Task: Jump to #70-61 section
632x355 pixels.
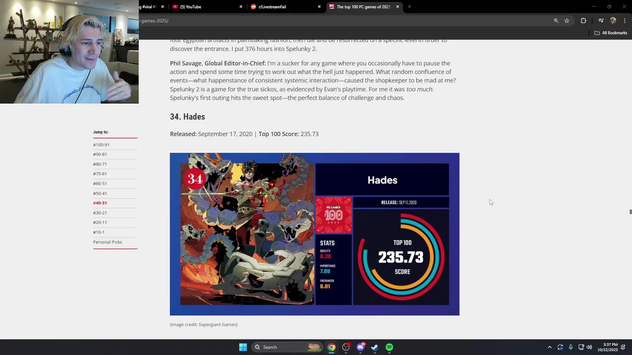Action: [x=100, y=174]
